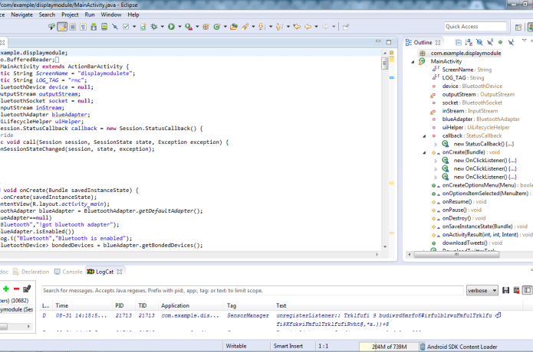Toggle Hide Fields in Outline toolbar
The width and height of the screenshot is (533, 352).
point(479,42)
